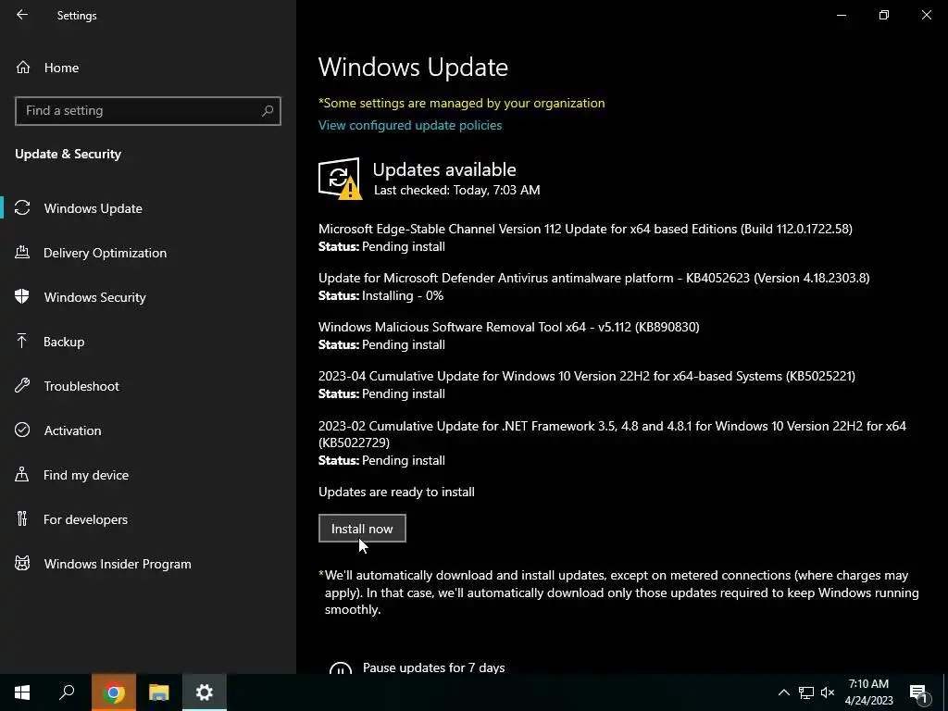The image size is (948, 711).
Task: Click the Updates available warning icon
Action: 340,179
